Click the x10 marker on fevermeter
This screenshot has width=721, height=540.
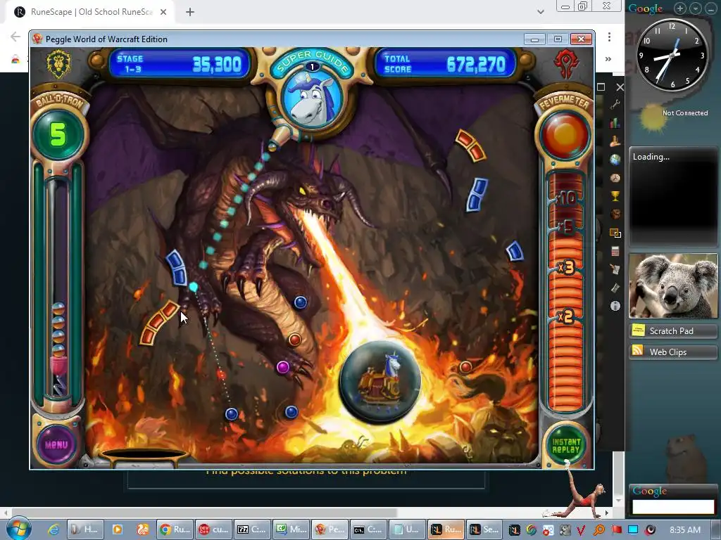tap(565, 198)
